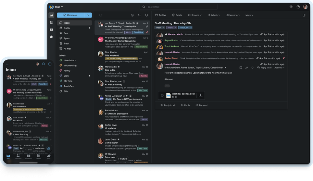The width and height of the screenshot is (313, 181).
Task: Click the filter icon above message list
Action: click(132, 15)
